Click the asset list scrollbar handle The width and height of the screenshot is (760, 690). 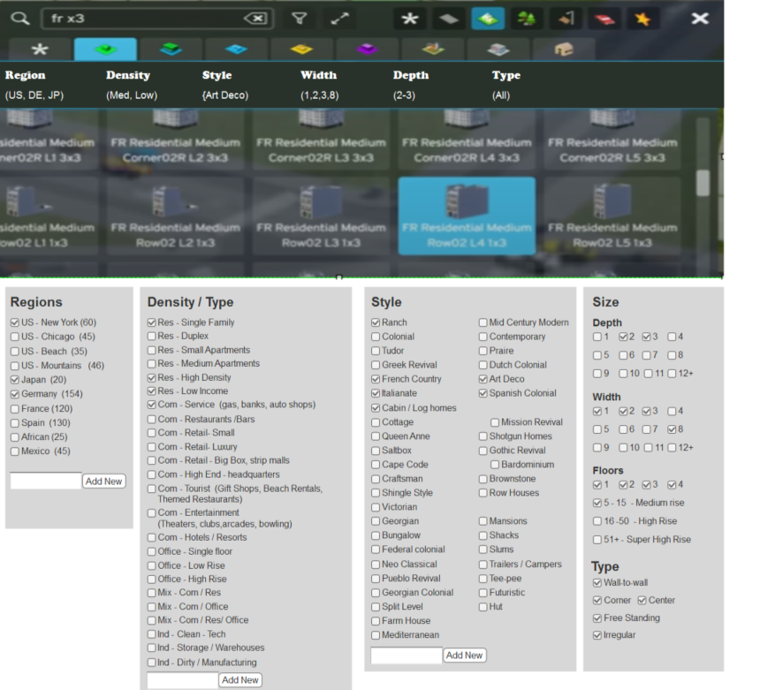click(703, 183)
